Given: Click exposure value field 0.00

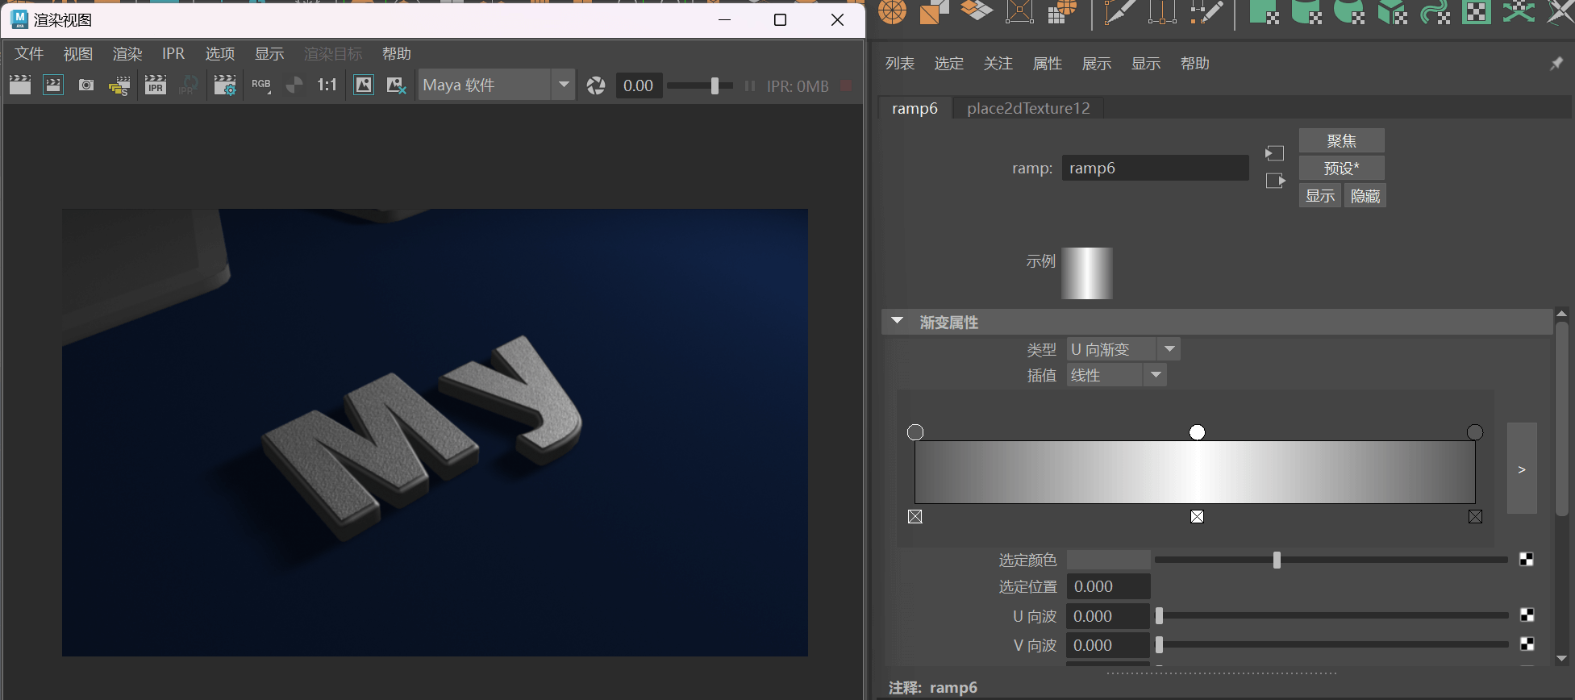Looking at the screenshot, I should coord(639,85).
